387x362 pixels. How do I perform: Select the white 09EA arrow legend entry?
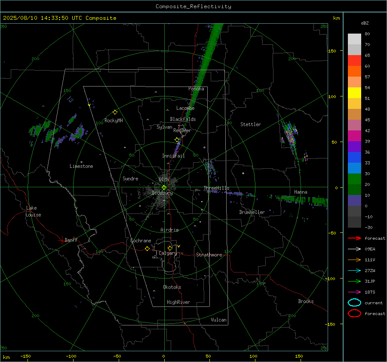coord(354,249)
